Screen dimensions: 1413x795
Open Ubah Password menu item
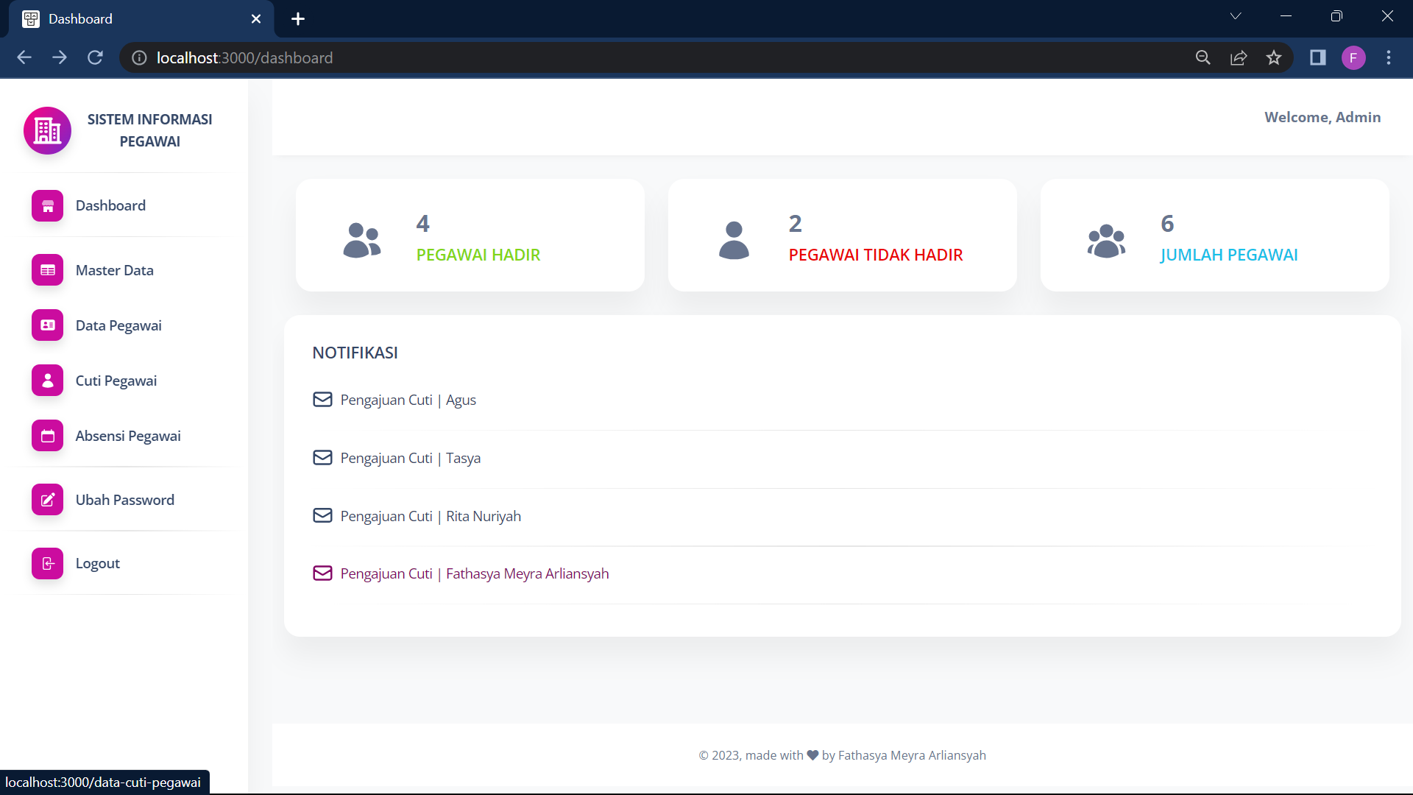click(124, 500)
